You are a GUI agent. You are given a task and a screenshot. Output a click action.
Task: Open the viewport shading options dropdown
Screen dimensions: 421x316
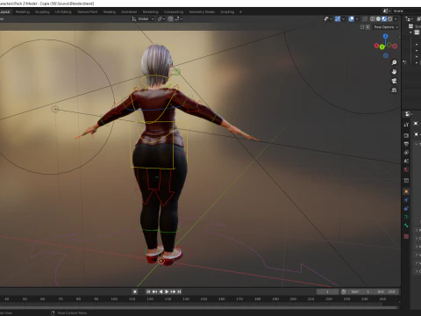pos(396,19)
